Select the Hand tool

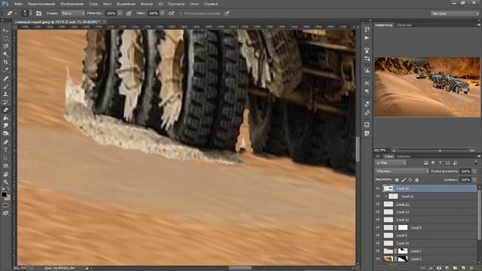[5, 174]
